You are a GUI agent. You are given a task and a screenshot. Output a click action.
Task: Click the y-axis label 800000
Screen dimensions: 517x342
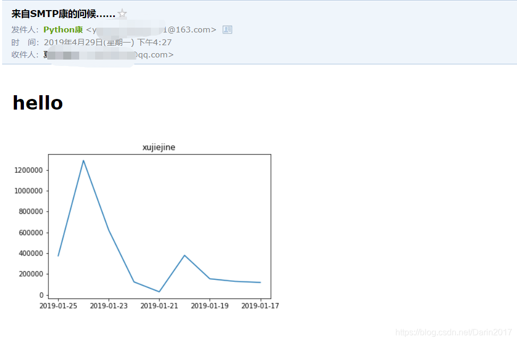(31, 212)
